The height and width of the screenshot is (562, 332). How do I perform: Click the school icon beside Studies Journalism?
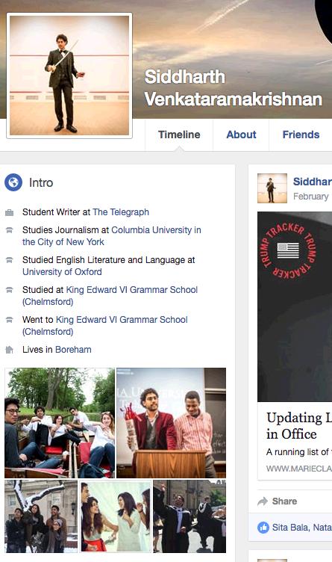(9, 230)
